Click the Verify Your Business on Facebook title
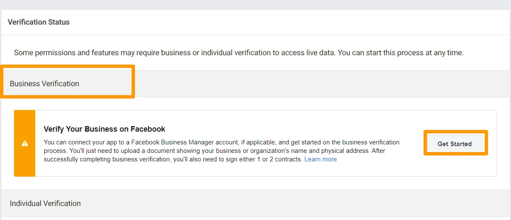The width and height of the screenshot is (511, 220). pos(104,129)
